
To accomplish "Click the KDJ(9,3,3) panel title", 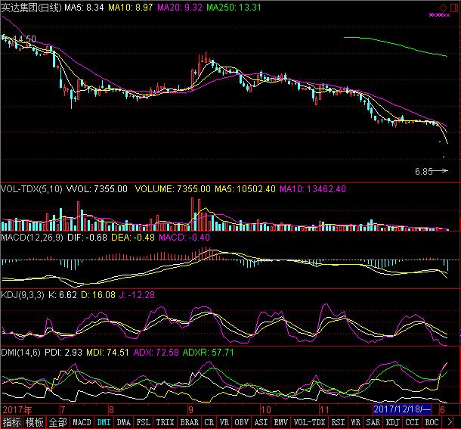I will click(x=23, y=295).
